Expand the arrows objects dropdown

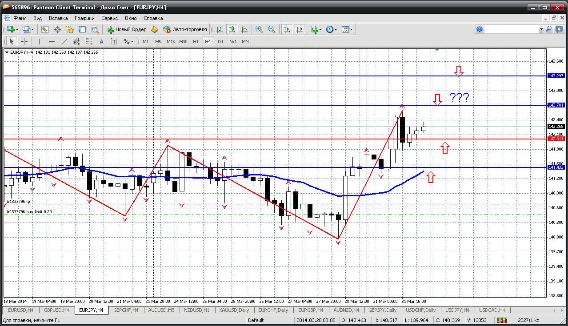point(132,42)
